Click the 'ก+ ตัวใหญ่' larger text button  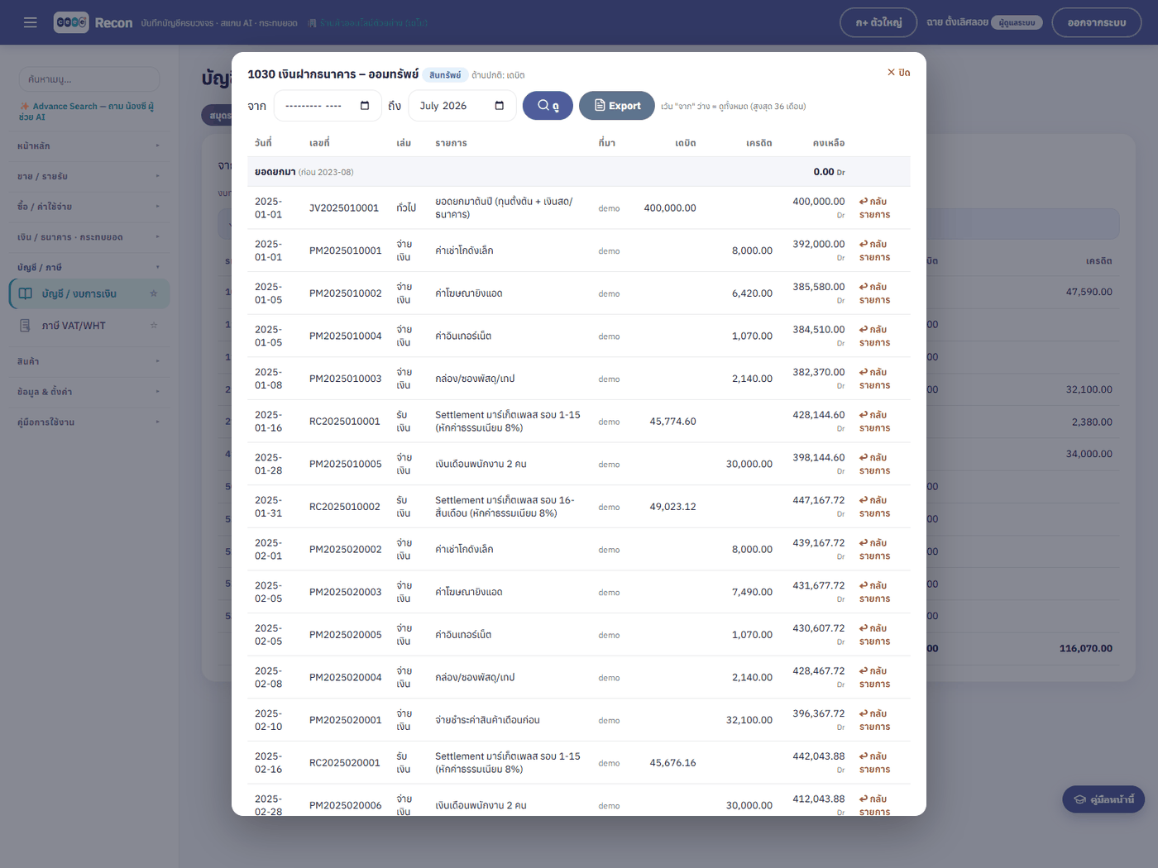[x=878, y=22]
